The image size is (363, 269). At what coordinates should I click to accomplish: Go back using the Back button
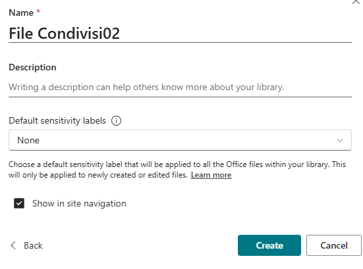(26, 245)
